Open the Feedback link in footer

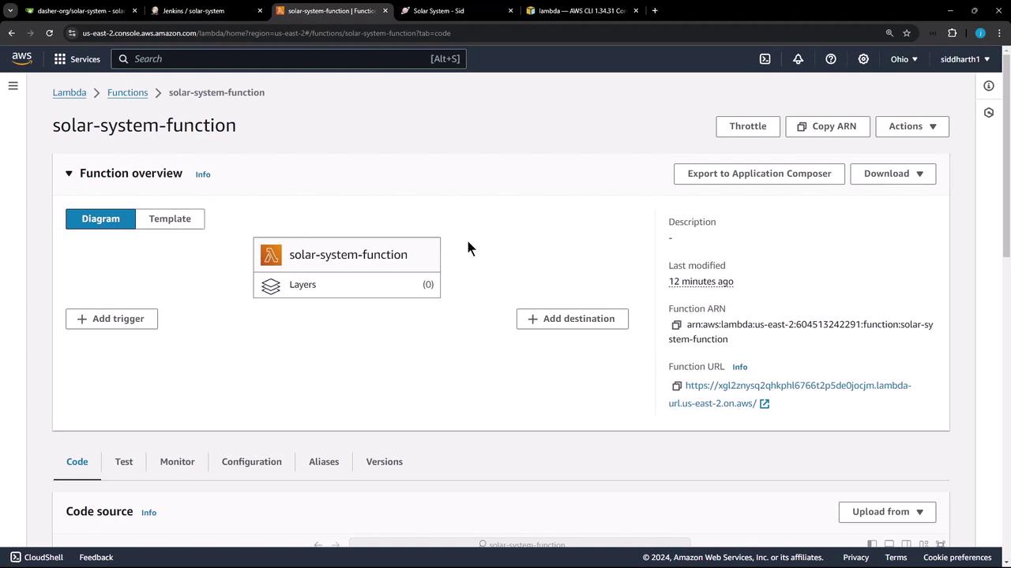pyautogui.click(x=96, y=558)
